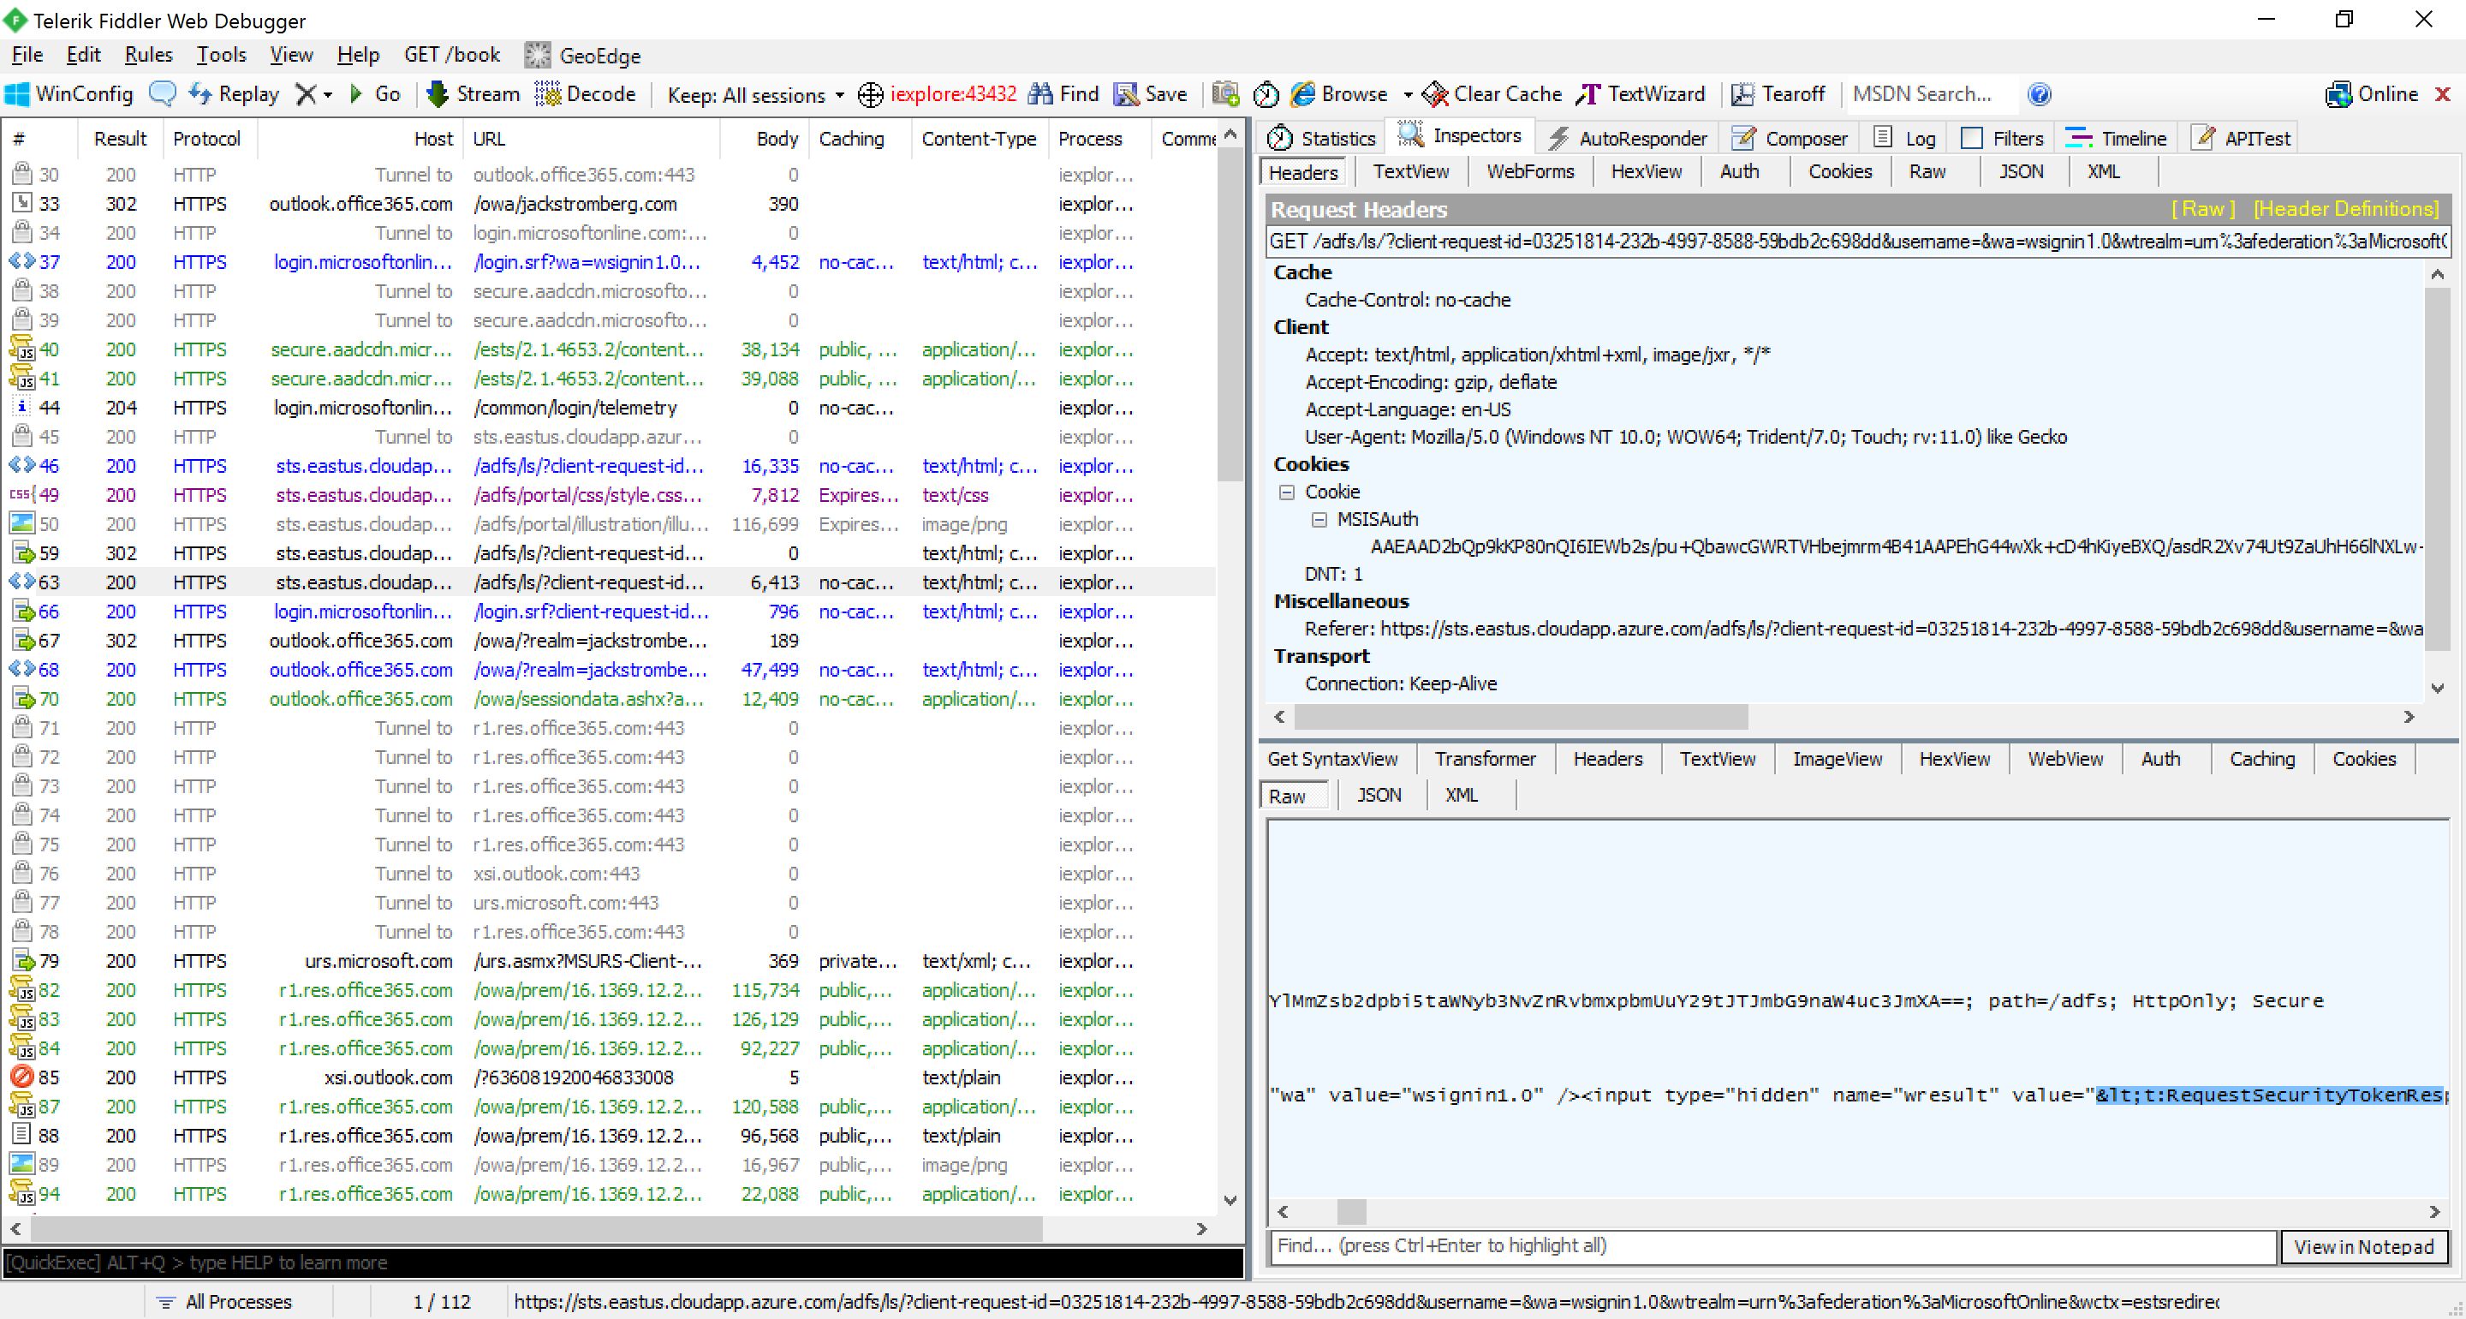
Task: Click the Header Definitions link
Action: [2346, 209]
